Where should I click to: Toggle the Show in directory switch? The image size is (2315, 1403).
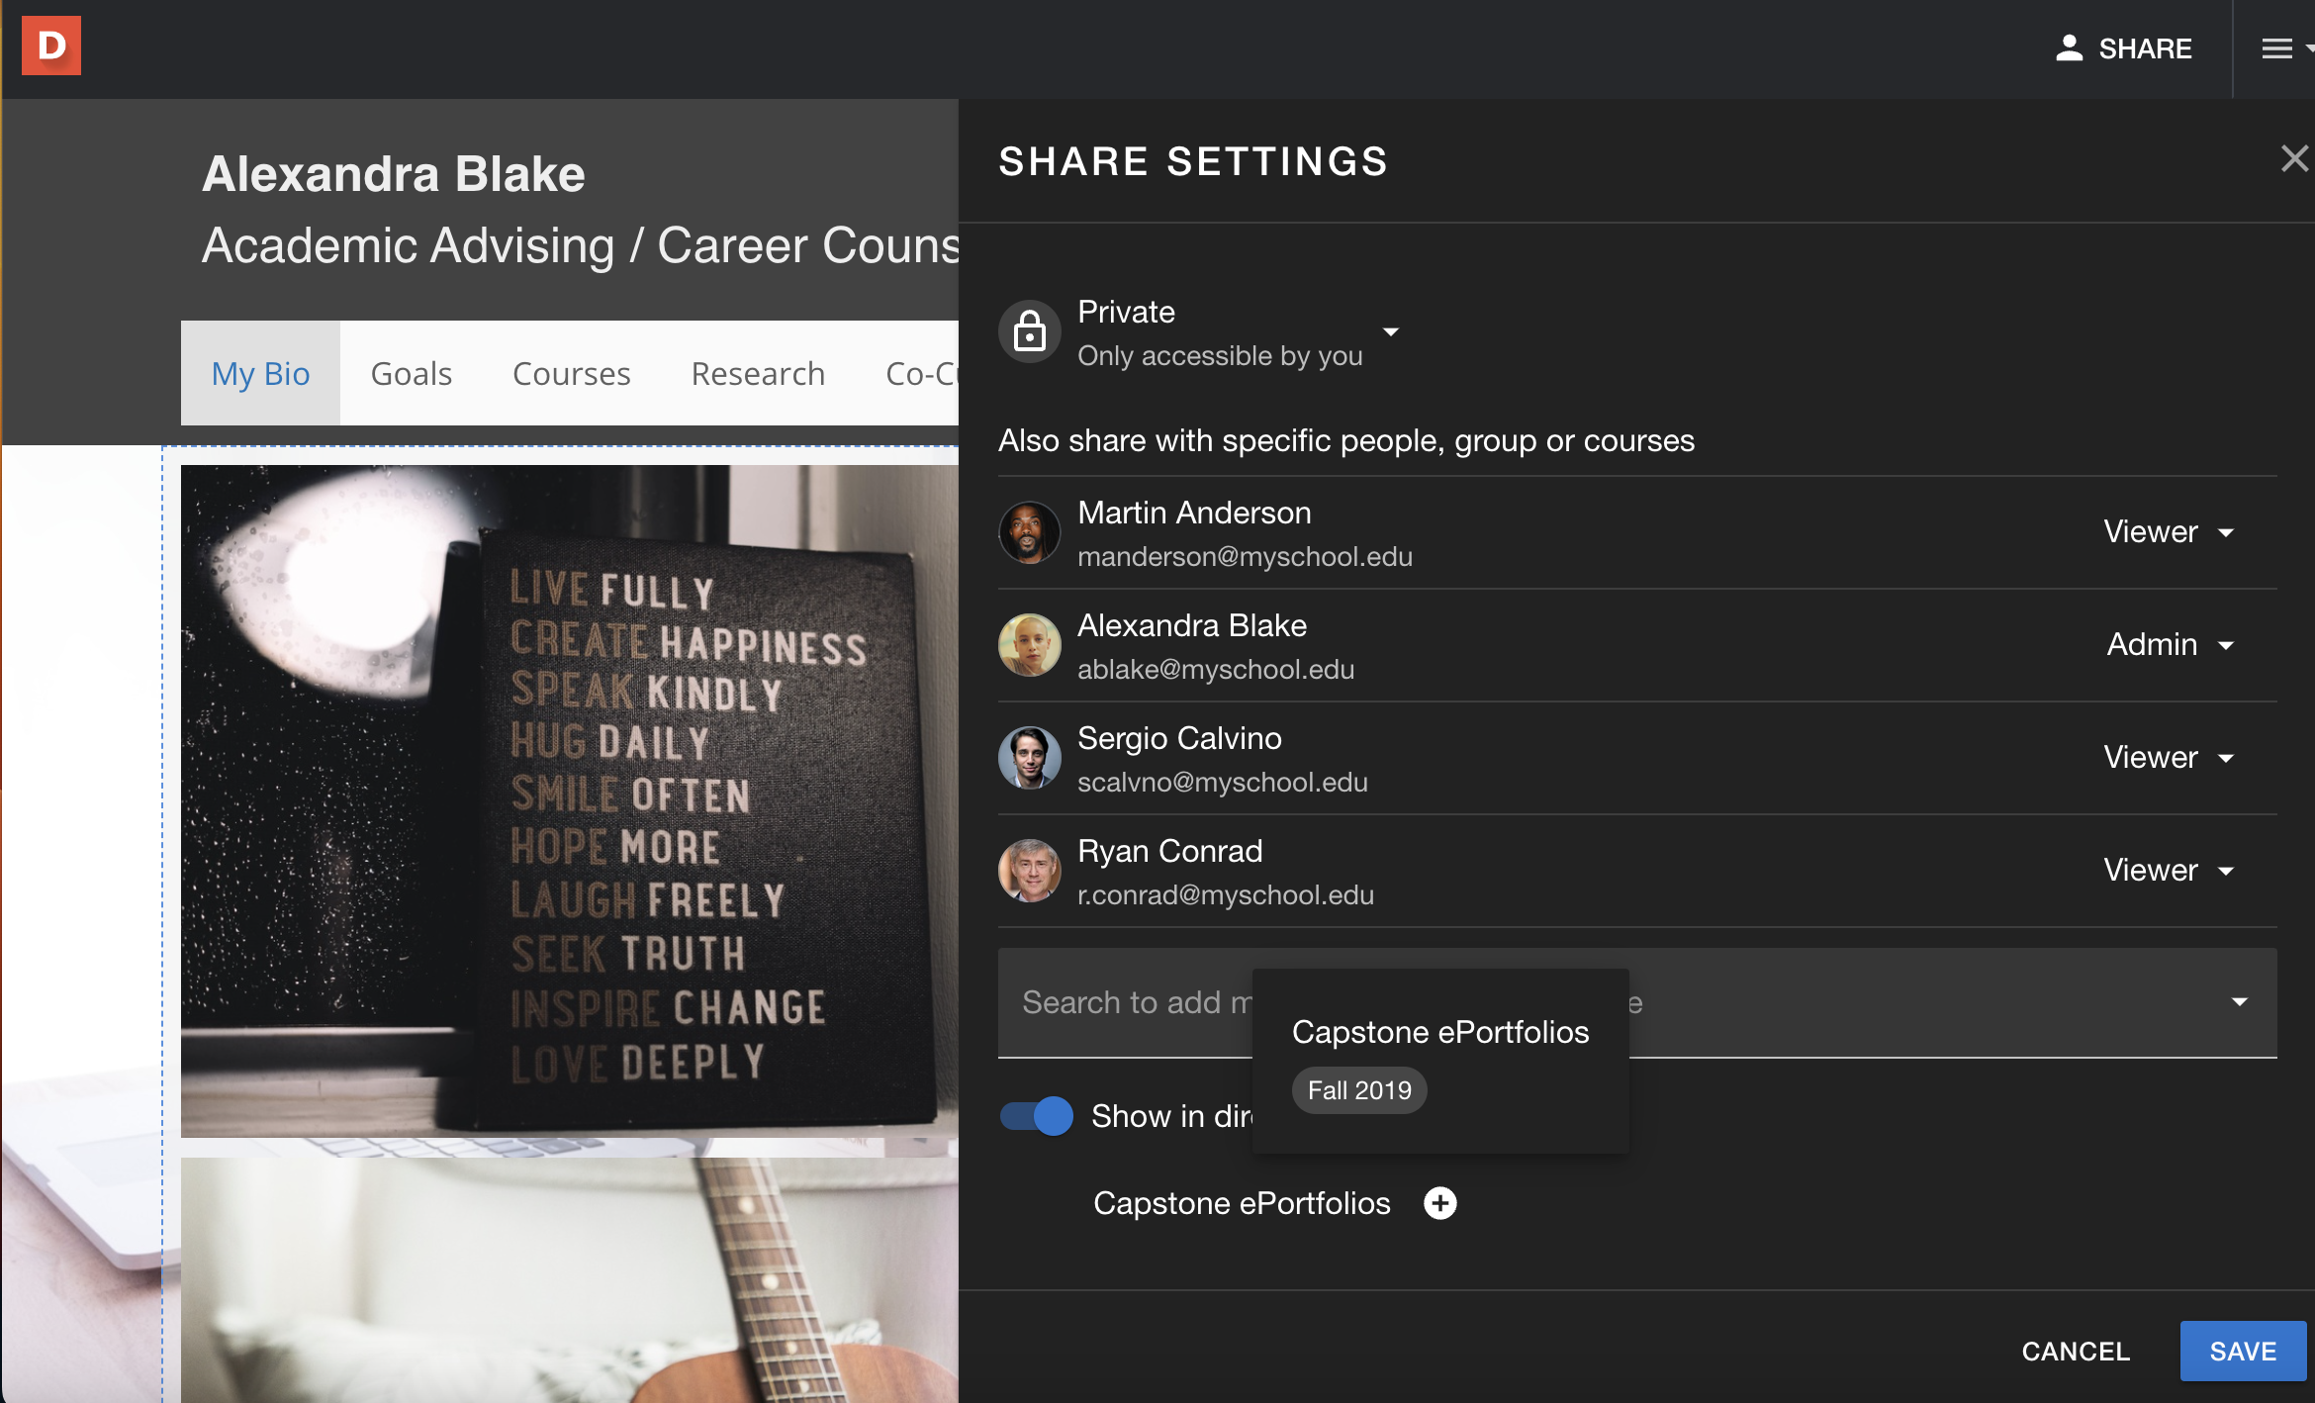coord(1036,1116)
